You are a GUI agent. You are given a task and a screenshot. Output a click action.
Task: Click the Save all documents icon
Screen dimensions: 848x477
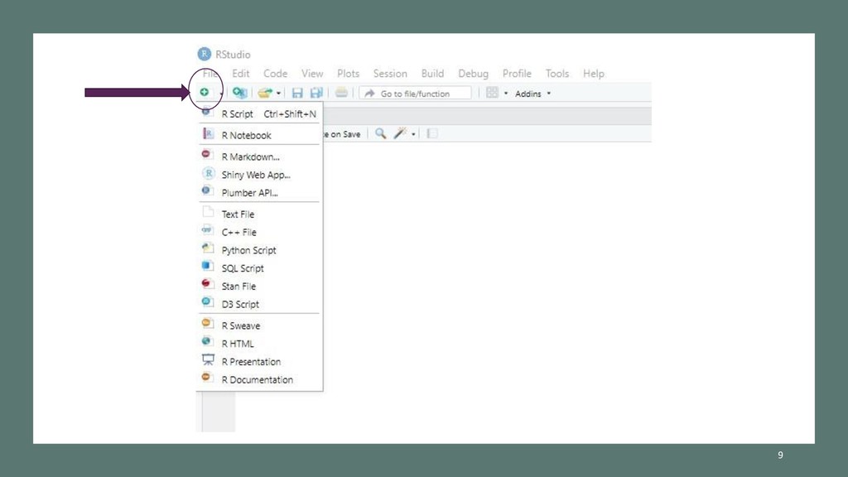tap(316, 93)
